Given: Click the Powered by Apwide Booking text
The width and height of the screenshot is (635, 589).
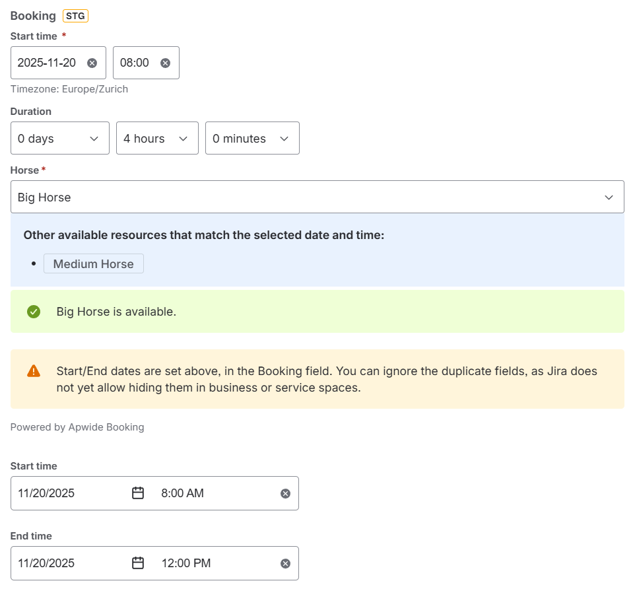Looking at the screenshot, I should coord(77,427).
